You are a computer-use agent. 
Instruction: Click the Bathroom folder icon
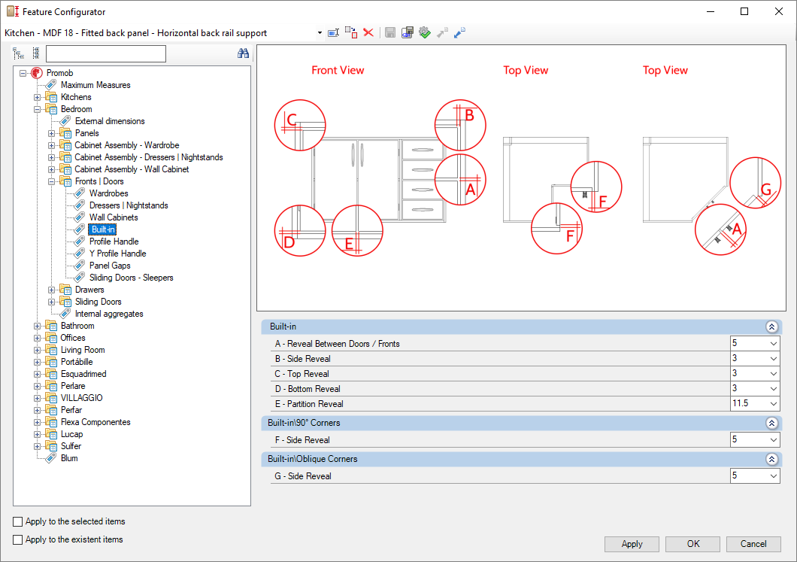click(51, 326)
